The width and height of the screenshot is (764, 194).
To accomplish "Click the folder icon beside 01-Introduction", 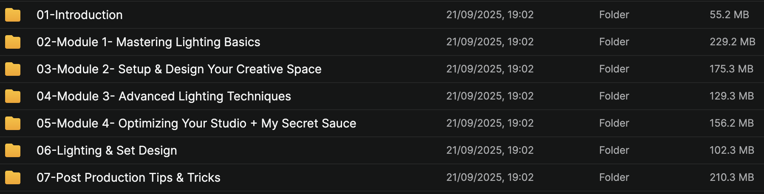I will click(x=13, y=15).
